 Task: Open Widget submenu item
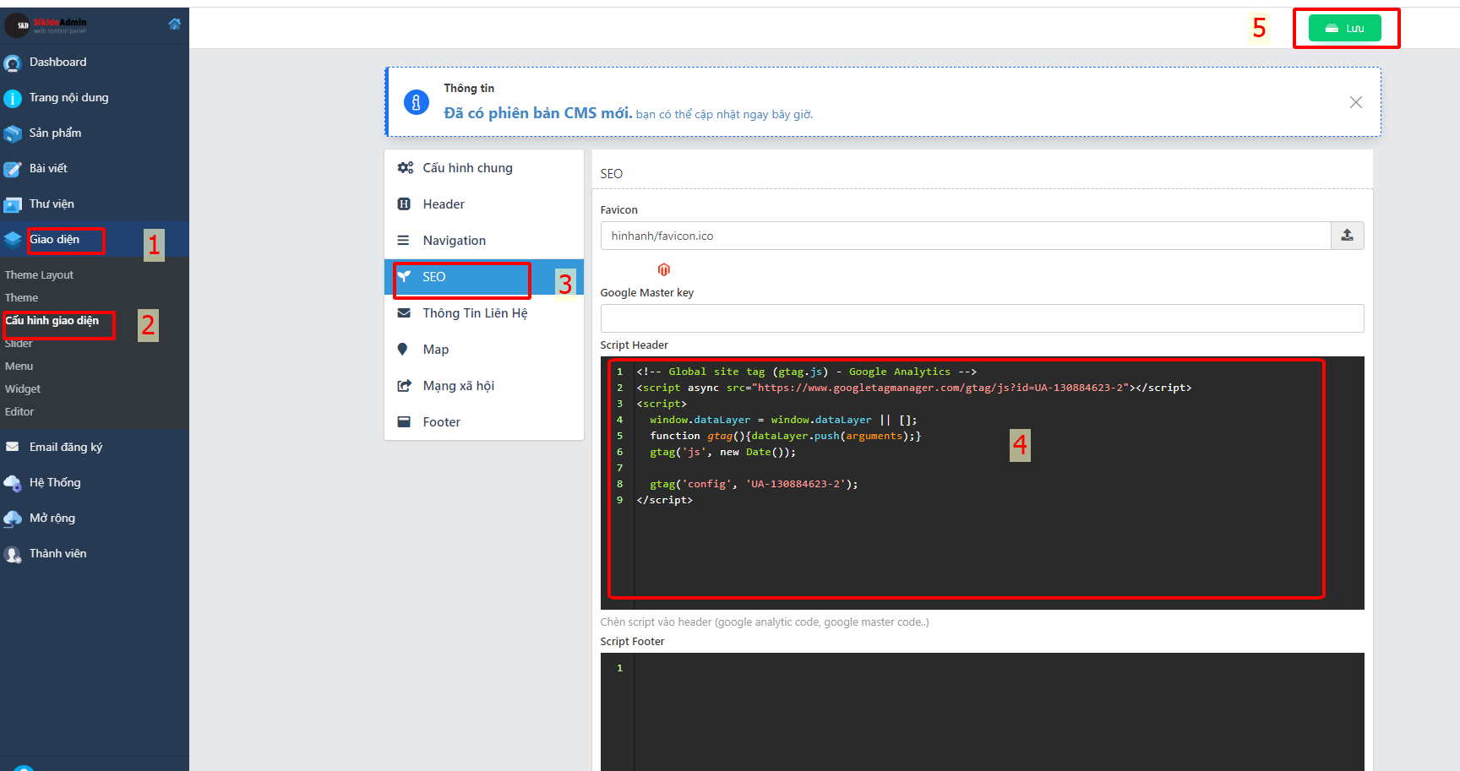(x=23, y=389)
